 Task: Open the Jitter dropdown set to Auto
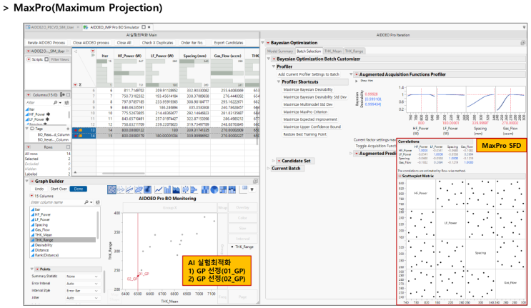pos(82,298)
